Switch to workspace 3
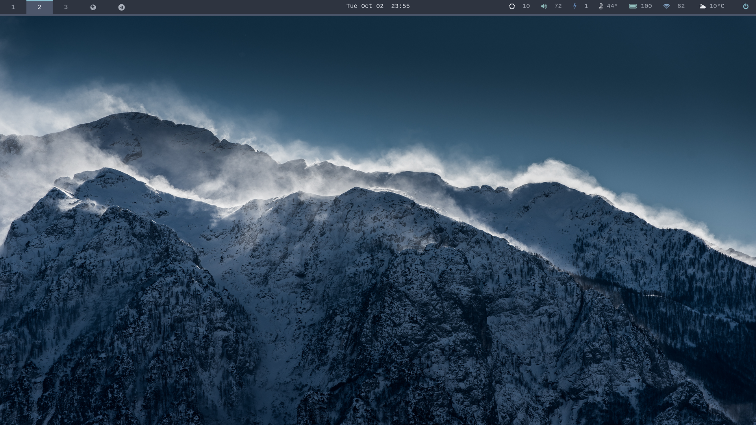756x425 pixels. point(66,7)
